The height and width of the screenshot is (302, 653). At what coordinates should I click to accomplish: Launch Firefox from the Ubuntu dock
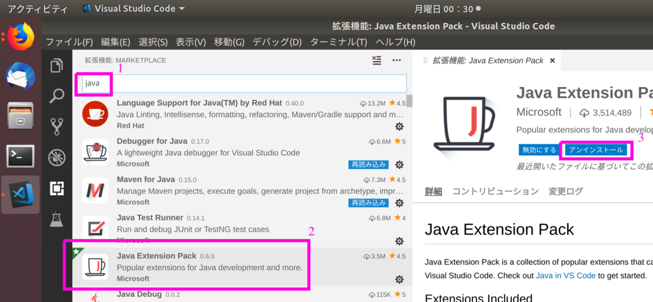[x=20, y=36]
